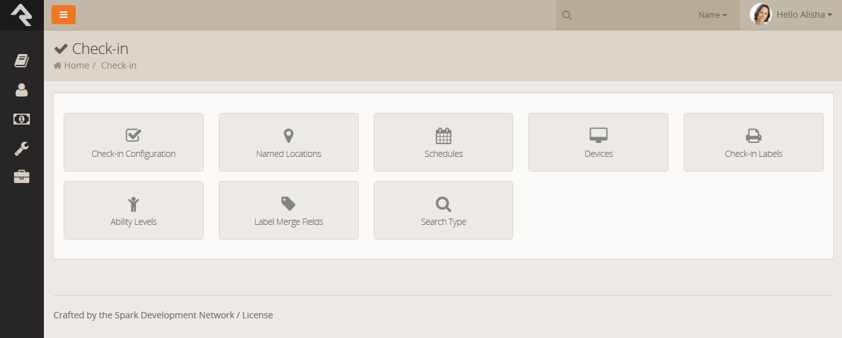Open the wrench icon in sidebar
This screenshot has height=338, width=842.
22,149
